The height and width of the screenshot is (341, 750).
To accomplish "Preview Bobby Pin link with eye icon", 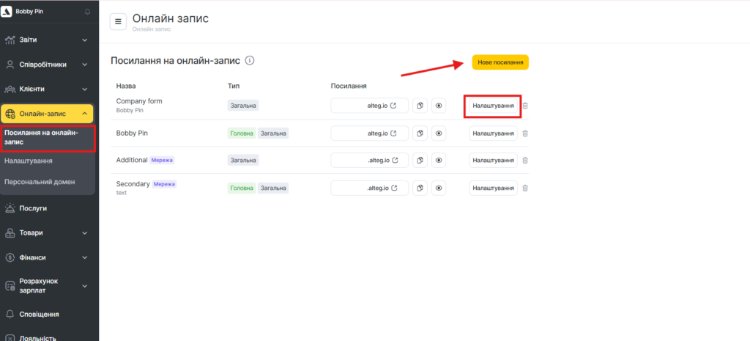I will (x=439, y=133).
